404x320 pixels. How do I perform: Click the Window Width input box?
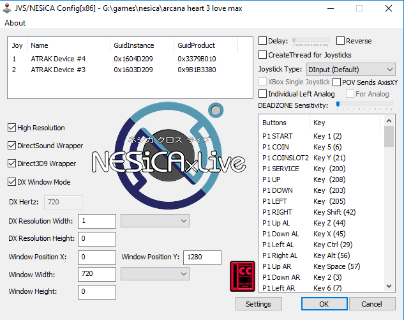pyautogui.click(x=97, y=274)
